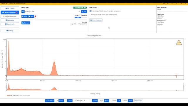Viewport: 188px width, 106px height.
Task: Click the 500 keV axis label
Action: pyautogui.click(x=42, y=81)
